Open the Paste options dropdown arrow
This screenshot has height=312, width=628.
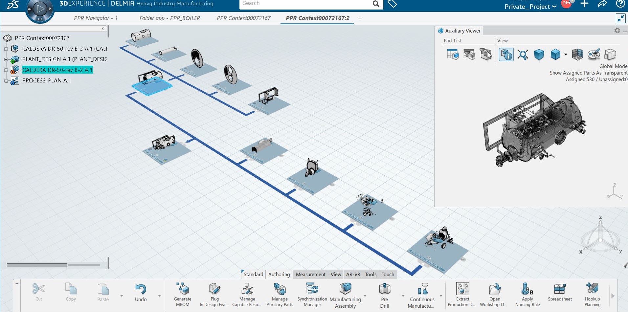point(122,296)
